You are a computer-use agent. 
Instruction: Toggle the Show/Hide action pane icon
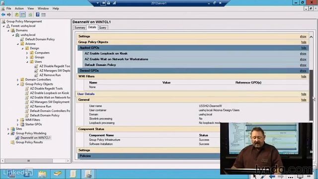43,14
